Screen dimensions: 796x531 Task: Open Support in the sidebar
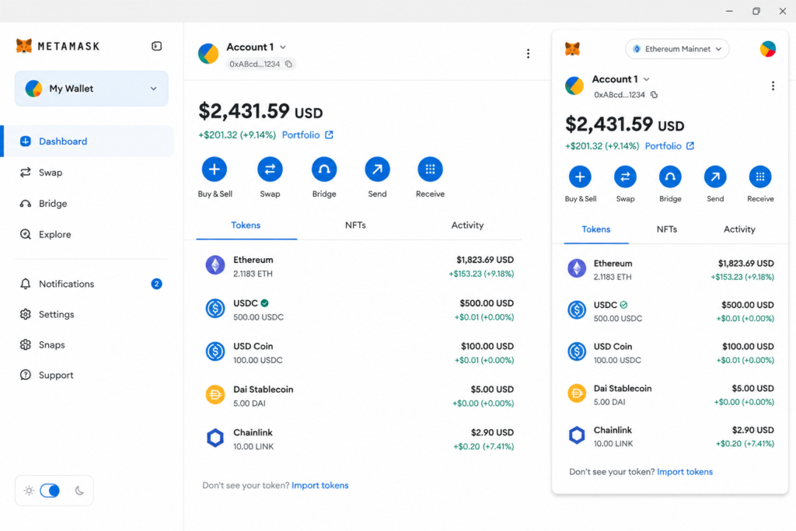[56, 376]
